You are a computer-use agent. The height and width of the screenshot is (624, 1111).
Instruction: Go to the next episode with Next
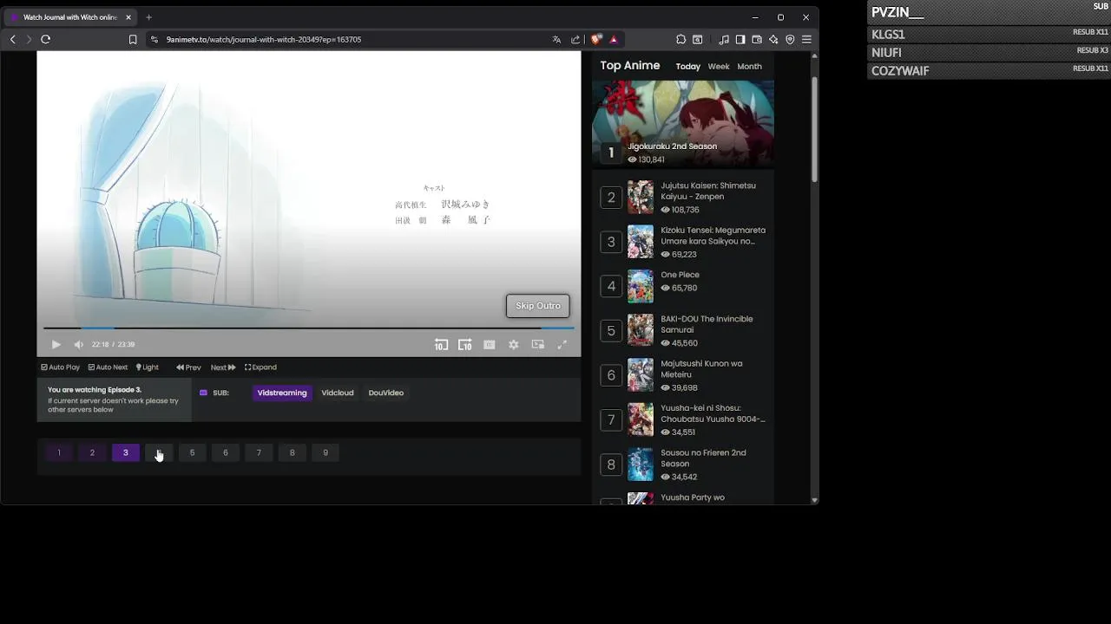pos(223,367)
